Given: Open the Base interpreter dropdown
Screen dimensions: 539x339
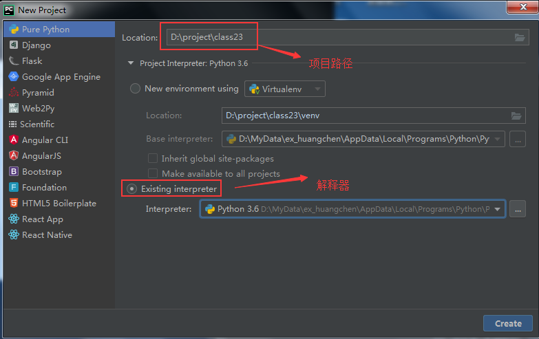Looking at the screenshot, I should 363,139.
